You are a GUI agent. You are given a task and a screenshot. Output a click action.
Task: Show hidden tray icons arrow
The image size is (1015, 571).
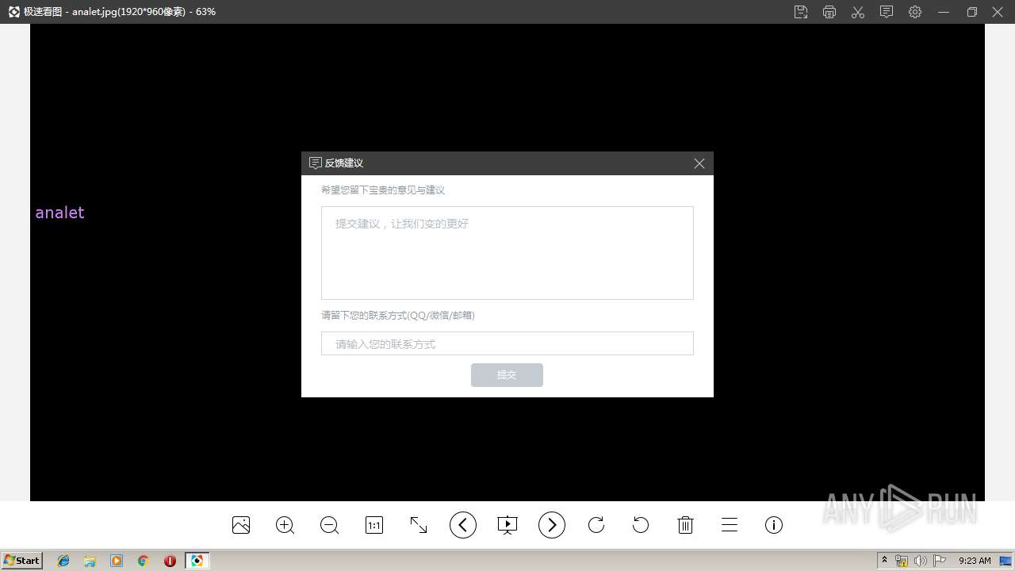tap(884, 561)
